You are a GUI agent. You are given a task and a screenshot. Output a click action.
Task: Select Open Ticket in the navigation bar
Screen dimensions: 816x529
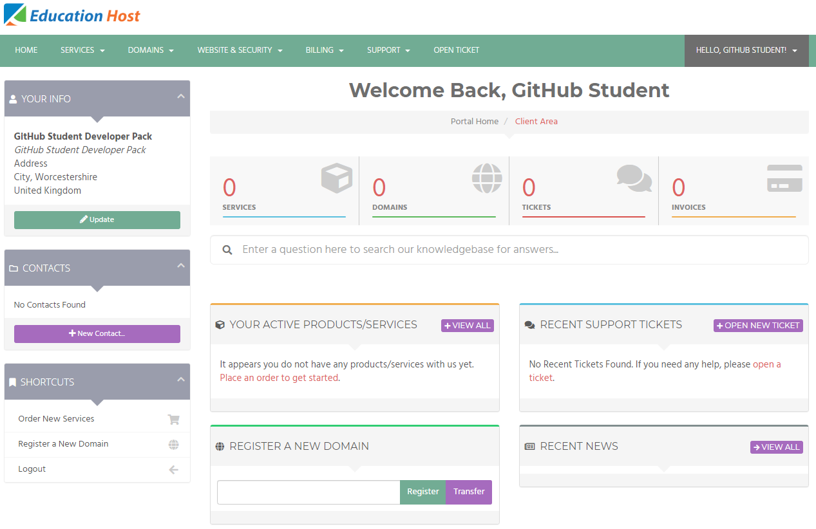(x=456, y=50)
